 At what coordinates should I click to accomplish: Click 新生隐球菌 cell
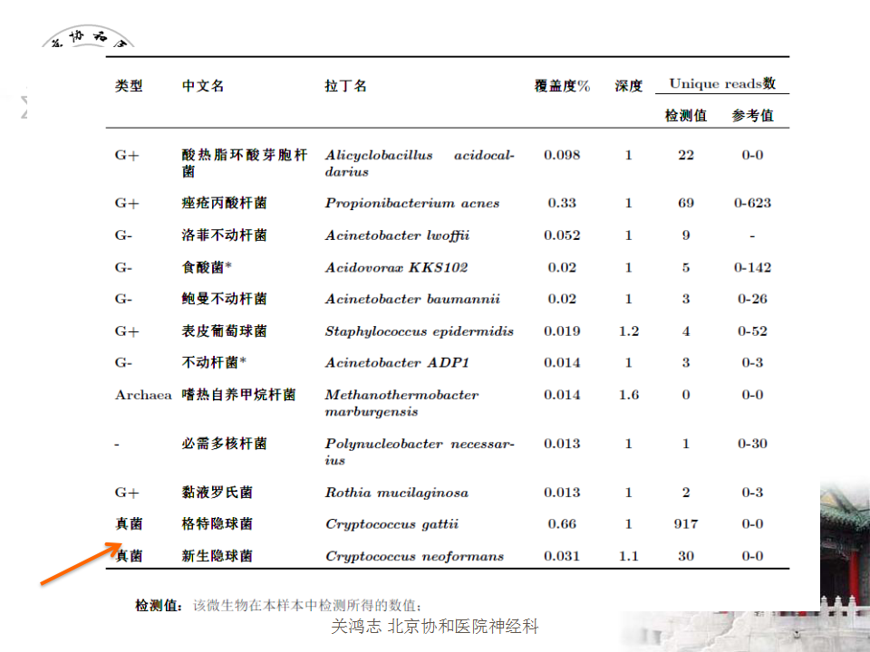(x=217, y=556)
